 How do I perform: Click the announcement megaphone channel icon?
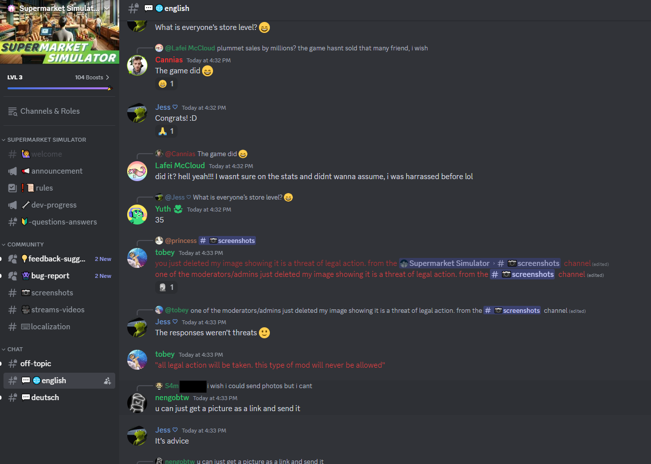[x=12, y=171]
